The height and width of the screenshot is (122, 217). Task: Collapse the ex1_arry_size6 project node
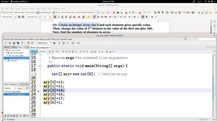click(4, 50)
